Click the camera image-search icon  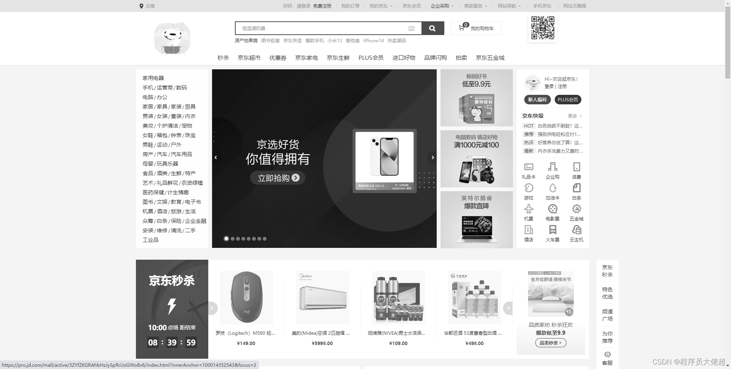tap(411, 28)
